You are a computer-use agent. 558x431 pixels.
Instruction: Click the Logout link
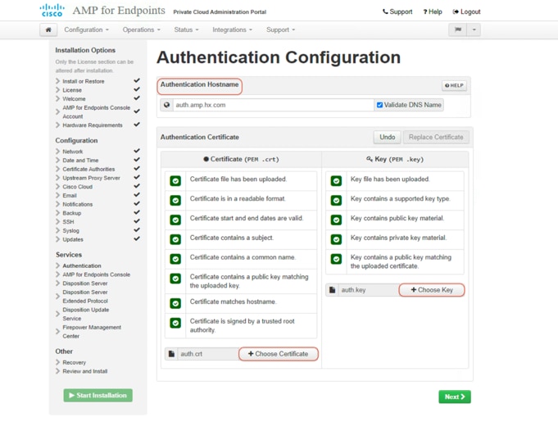[x=466, y=11]
